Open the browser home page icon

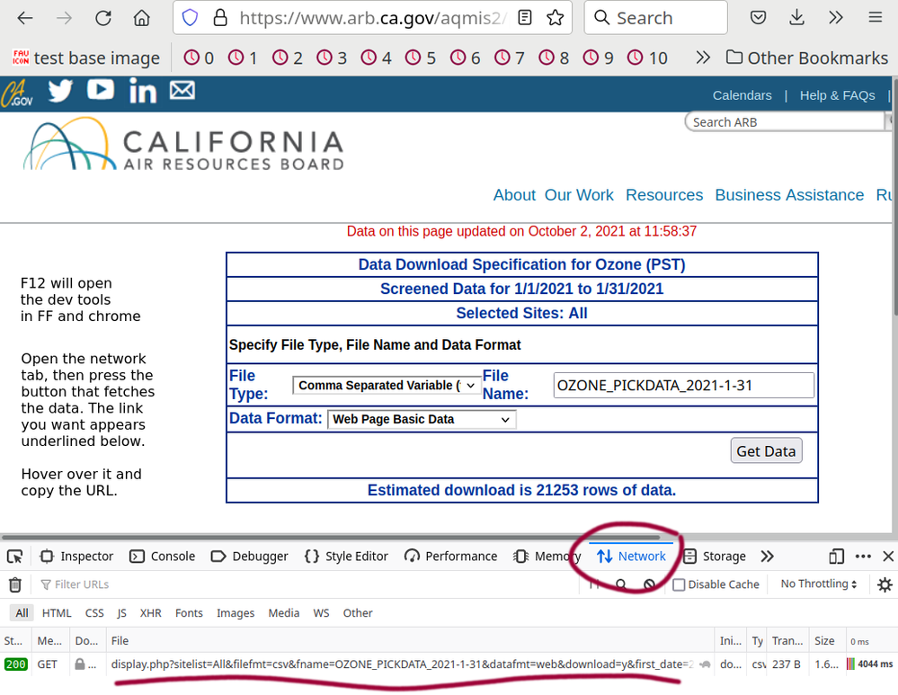tap(141, 18)
